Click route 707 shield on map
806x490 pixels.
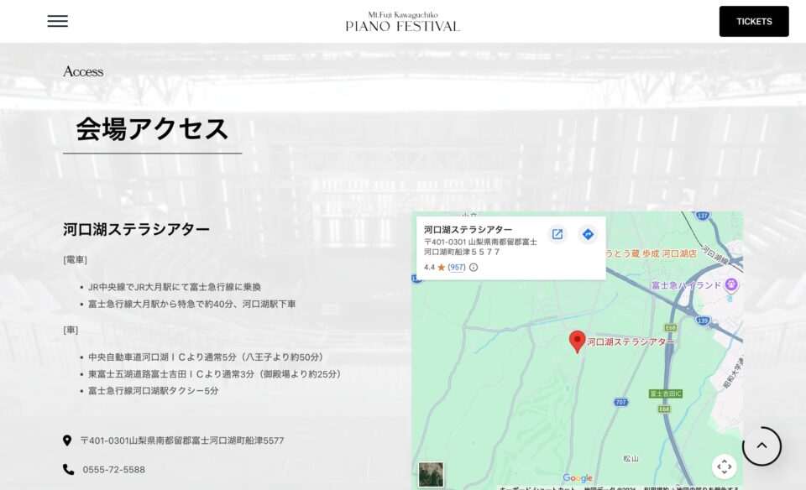click(621, 402)
